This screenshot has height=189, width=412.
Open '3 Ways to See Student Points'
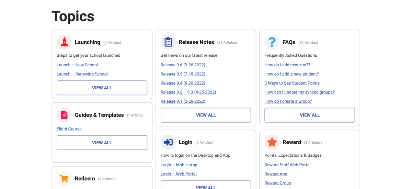[292, 83]
